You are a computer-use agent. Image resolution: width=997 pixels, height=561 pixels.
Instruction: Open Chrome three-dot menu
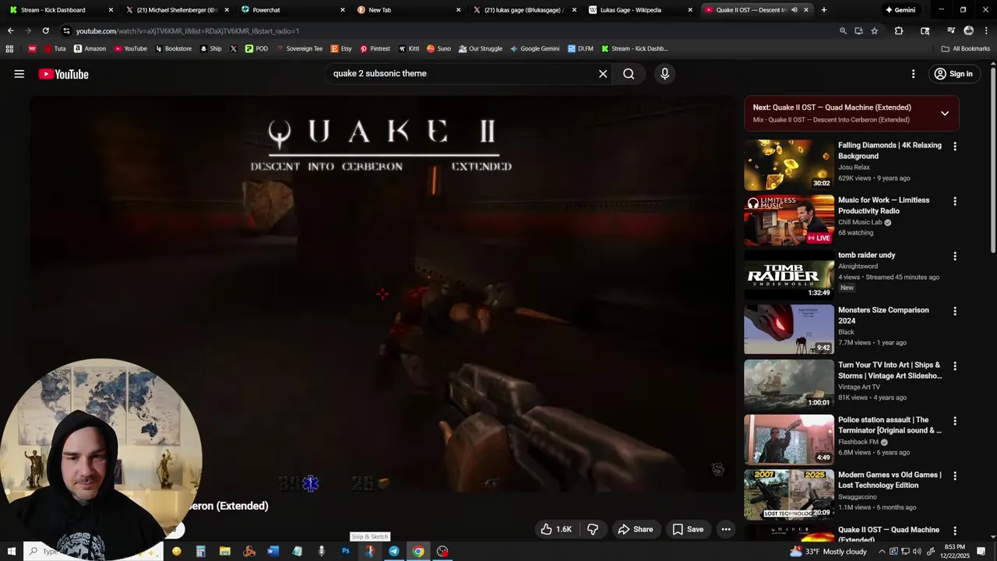pyautogui.click(x=986, y=30)
